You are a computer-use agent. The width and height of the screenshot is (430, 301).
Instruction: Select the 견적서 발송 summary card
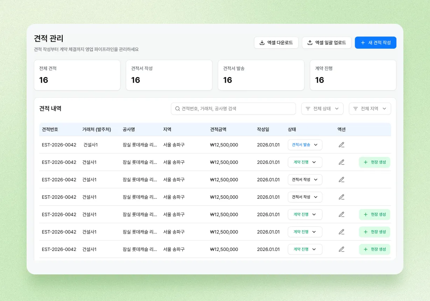click(261, 75)
